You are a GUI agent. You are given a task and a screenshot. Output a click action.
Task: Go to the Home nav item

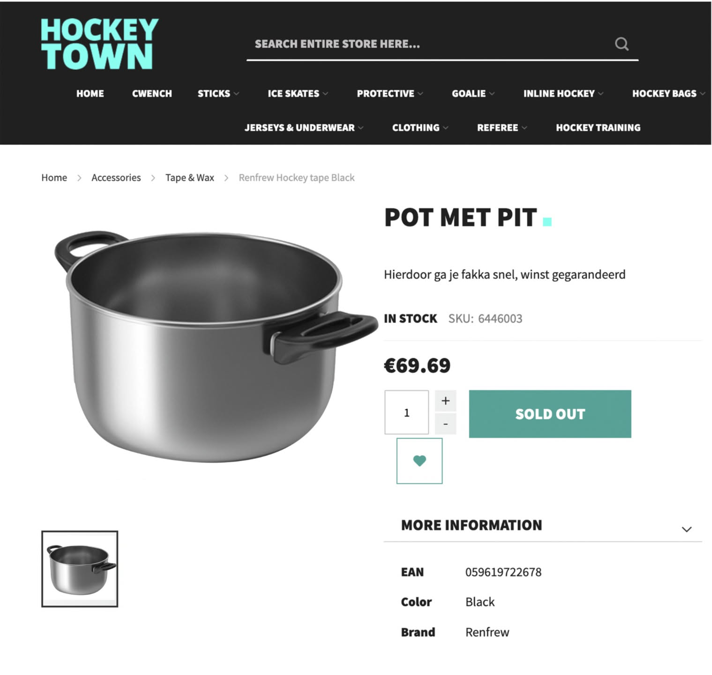coord(90,94)
